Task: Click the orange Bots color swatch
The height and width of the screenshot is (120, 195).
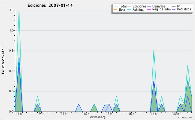Action: pos(115,9)
